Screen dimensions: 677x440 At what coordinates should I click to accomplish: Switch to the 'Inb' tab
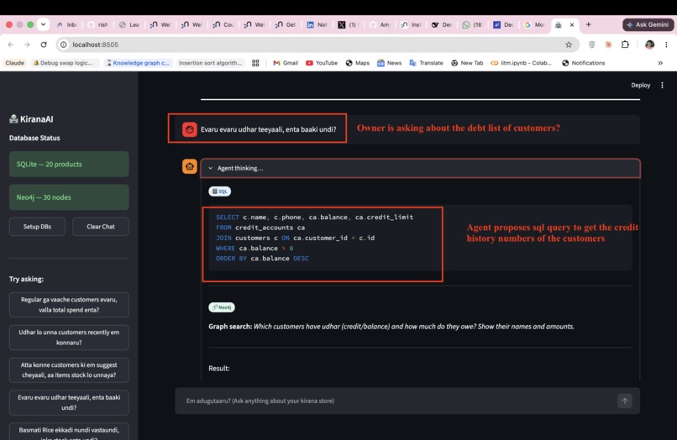(67, 24)
